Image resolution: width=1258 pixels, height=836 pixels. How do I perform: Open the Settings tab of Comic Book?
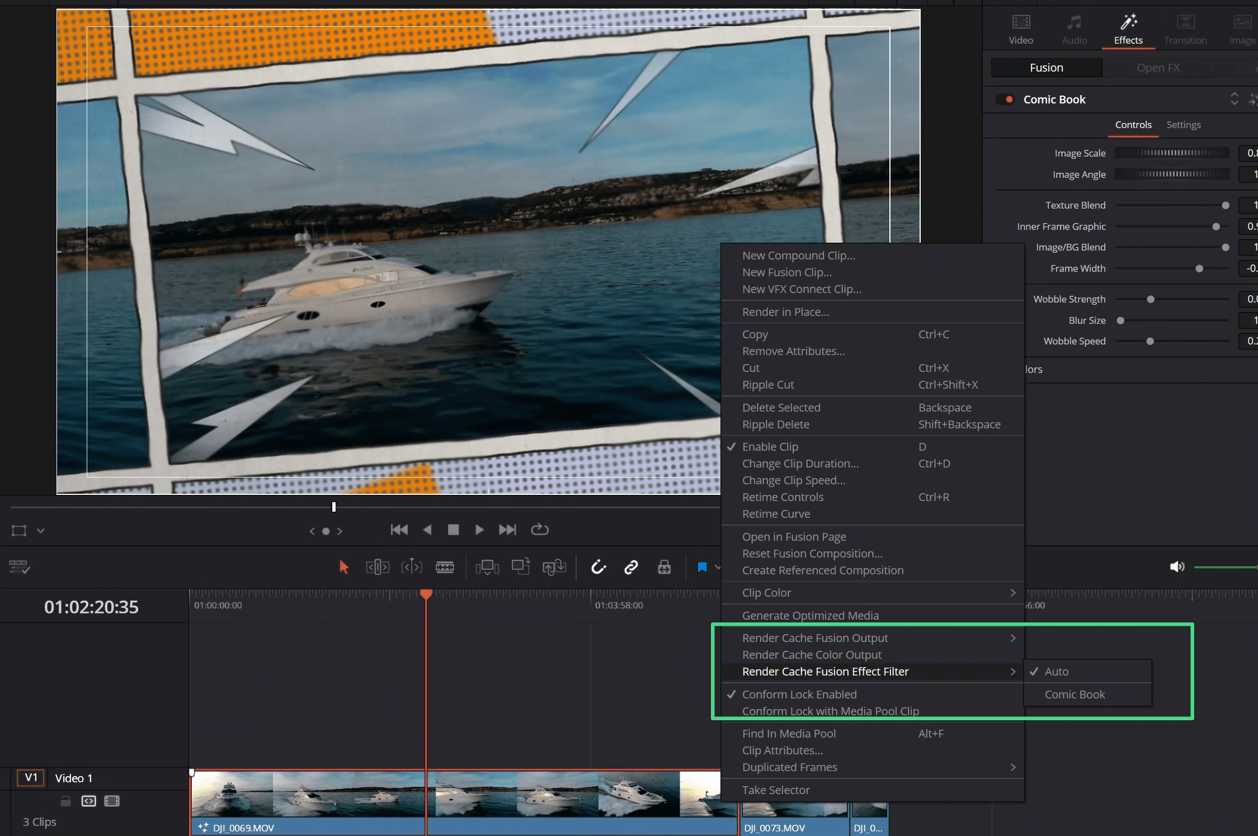(1183, 125)
